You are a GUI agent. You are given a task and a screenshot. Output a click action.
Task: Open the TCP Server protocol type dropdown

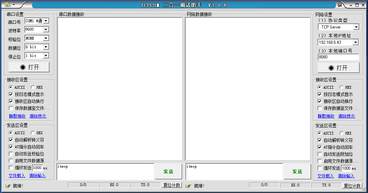(356, 27)
